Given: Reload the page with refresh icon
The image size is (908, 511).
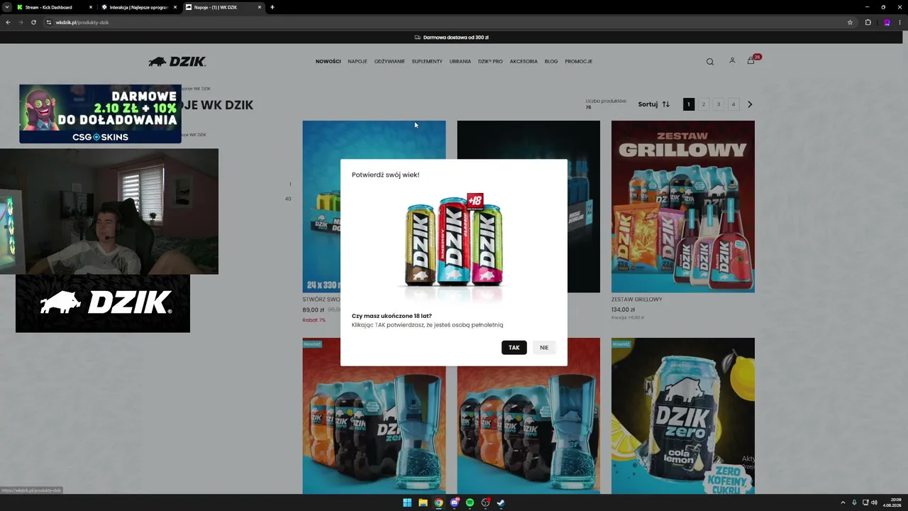Looking at the screenshot, I should coord(33,22).
